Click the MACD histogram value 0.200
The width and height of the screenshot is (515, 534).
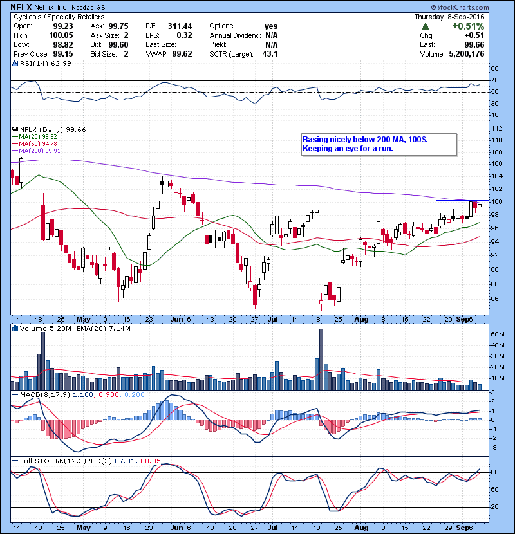[135, 395]
